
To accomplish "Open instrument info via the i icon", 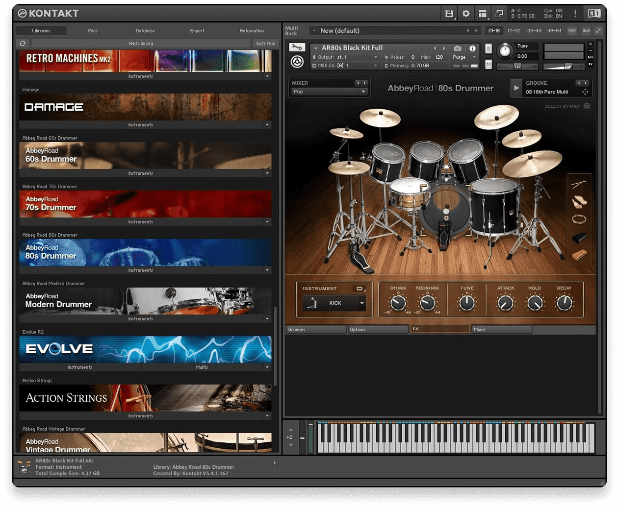I will [x=473, y=48].
